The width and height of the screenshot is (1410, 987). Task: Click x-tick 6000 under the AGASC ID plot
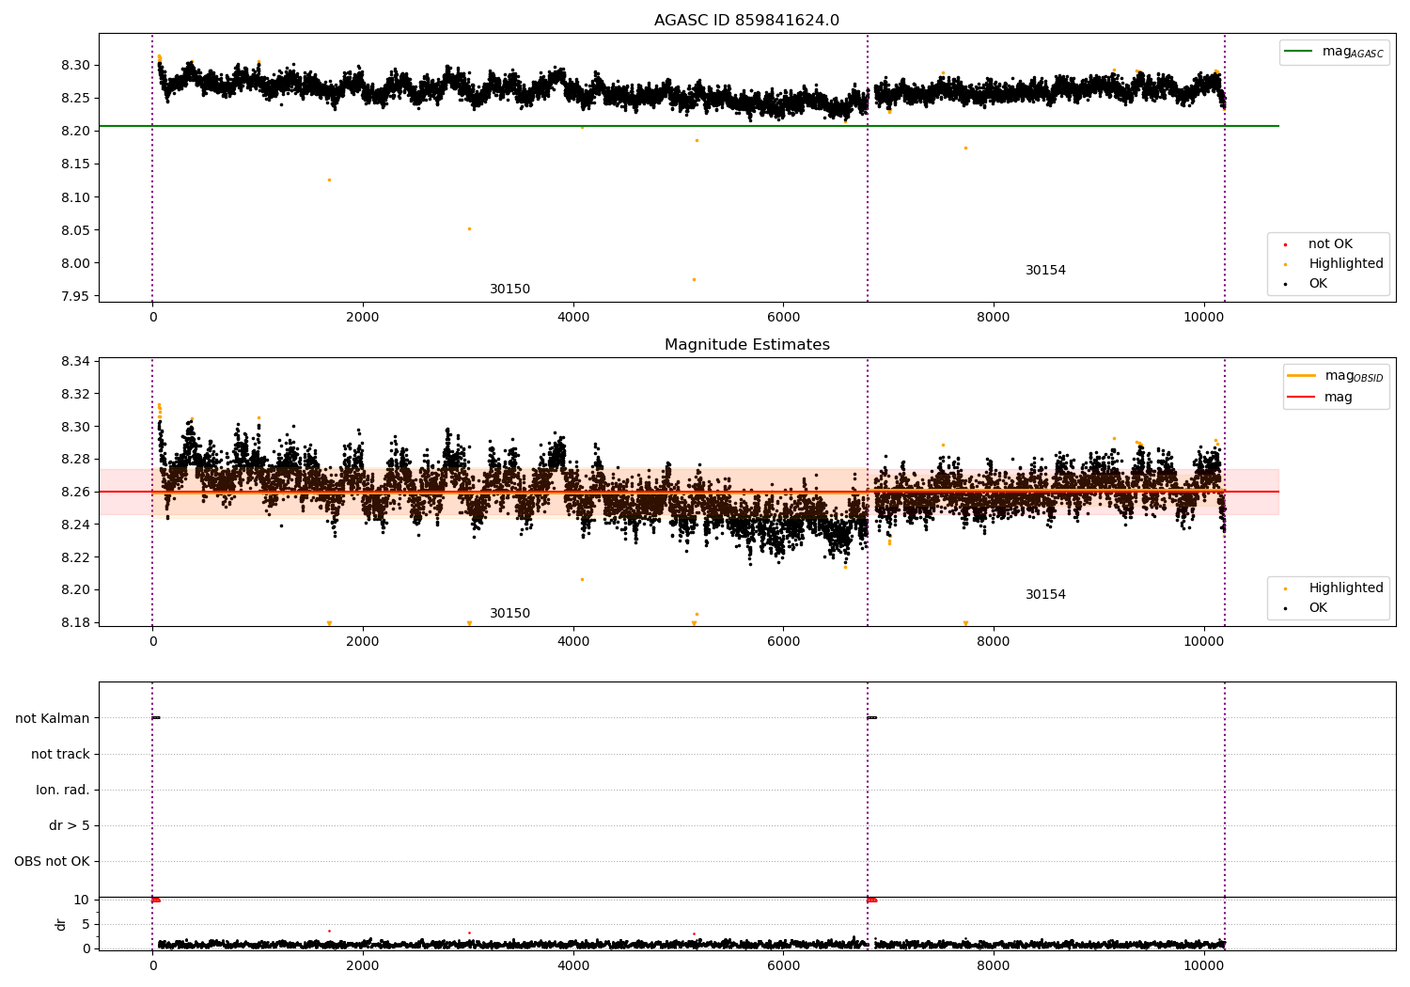[x=783, y=318]
